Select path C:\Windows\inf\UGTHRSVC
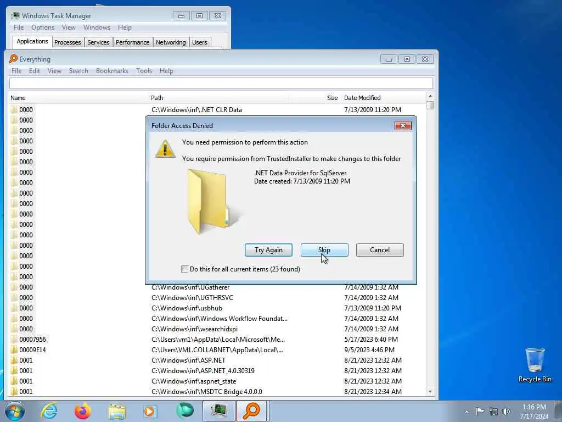Image resolution: width=562 pixels, height=422 pixels. [192, 297]
